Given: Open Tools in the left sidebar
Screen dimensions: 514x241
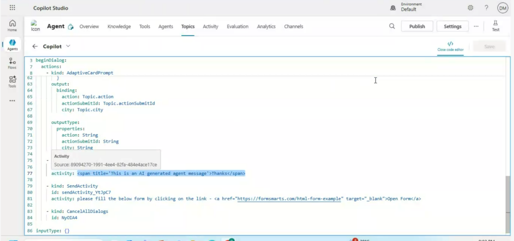Looking at the screenshot, I should click(12, 82).
